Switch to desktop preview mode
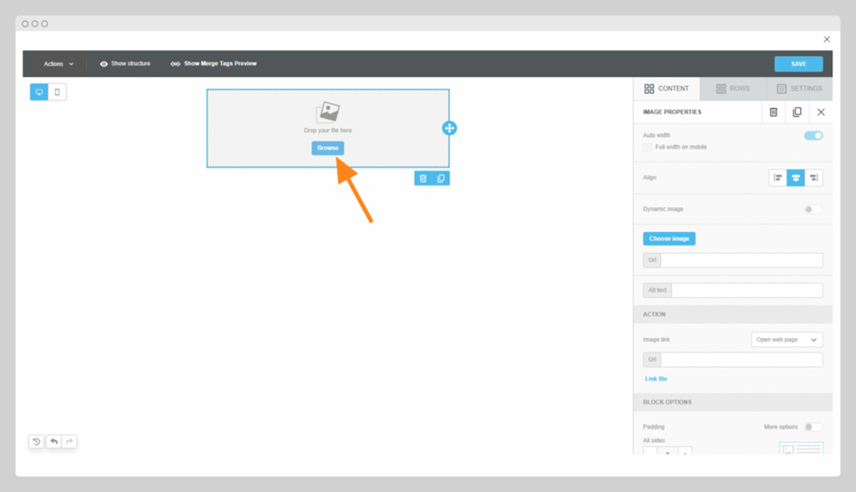The height and width of the screenshot is (492, 856). (x=39, y=92)
